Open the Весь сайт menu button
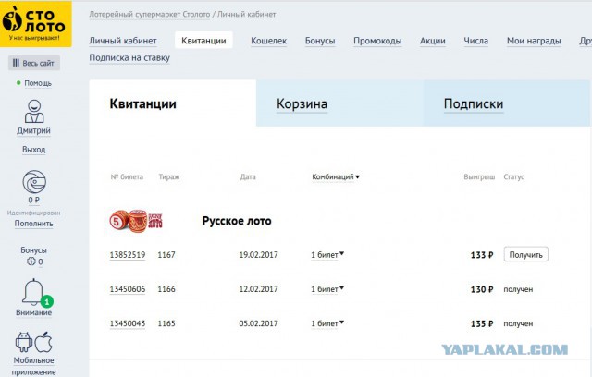The width and height of the screenshot is (592, 377). click(34, 63)
